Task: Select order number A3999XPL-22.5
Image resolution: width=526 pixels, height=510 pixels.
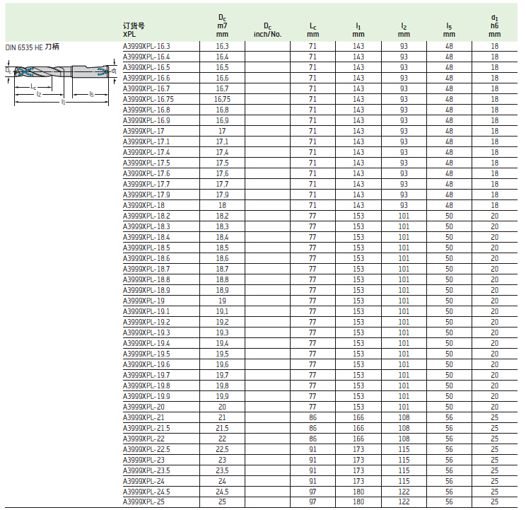Action: pos(146,449)
